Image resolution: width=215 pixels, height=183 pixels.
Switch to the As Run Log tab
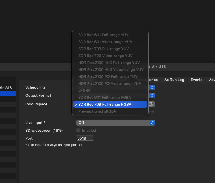[174, 80]
